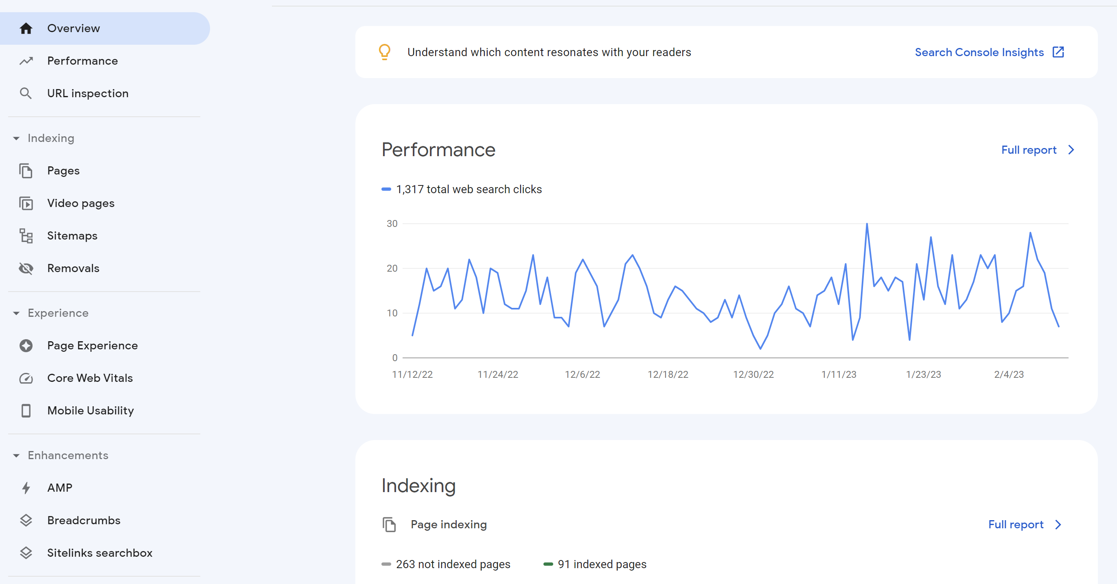
Task: Click the Sitelinks searchbox layers icon
Action: (26, 552)
